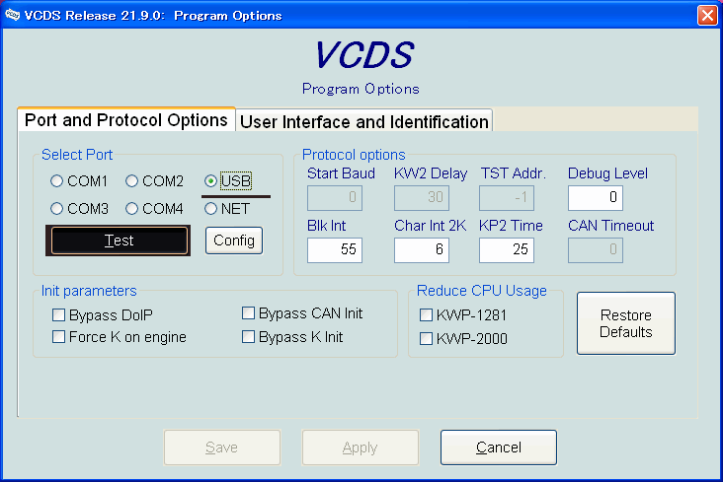Screen dimensions: 723x482
Task: Check KWP-2000 reduce CPU usage
Action: (426, 339)
